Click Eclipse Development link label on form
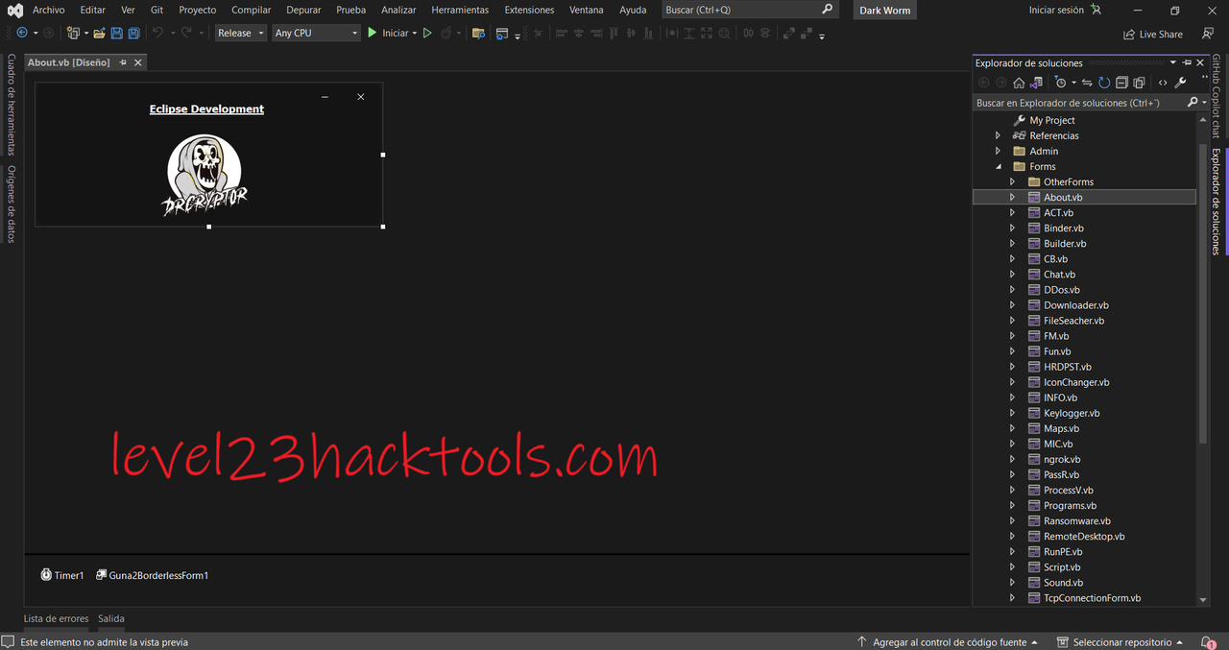 [206, 108]
